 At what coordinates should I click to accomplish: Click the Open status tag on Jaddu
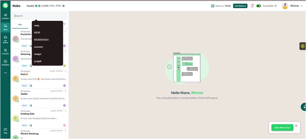coord(24,105)
